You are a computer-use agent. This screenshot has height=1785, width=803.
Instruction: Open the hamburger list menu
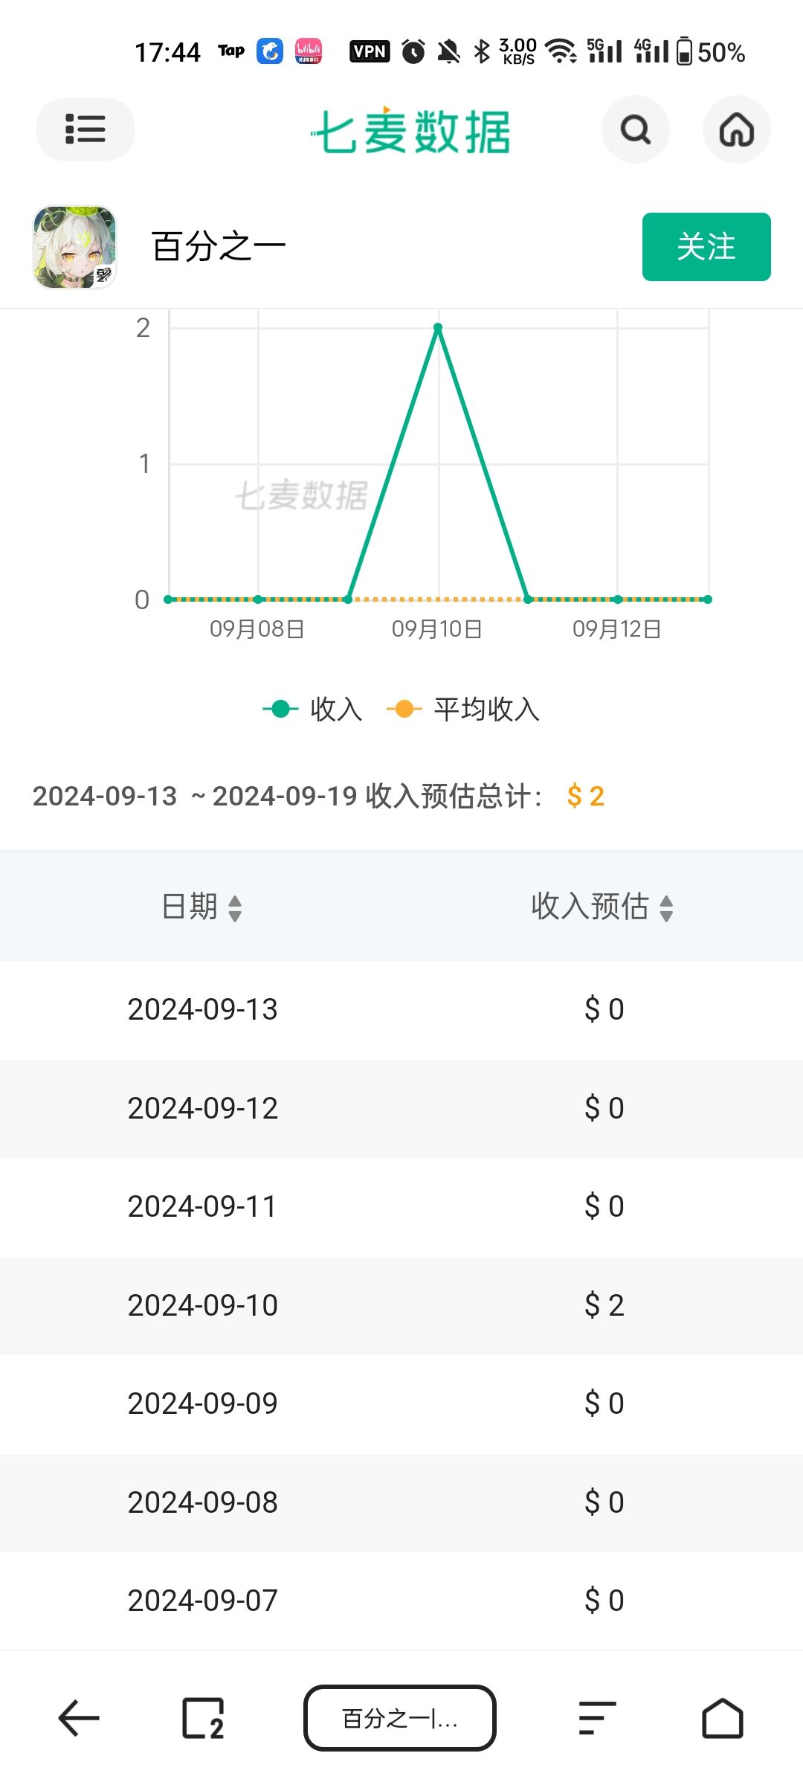click(x=86, y=129)
